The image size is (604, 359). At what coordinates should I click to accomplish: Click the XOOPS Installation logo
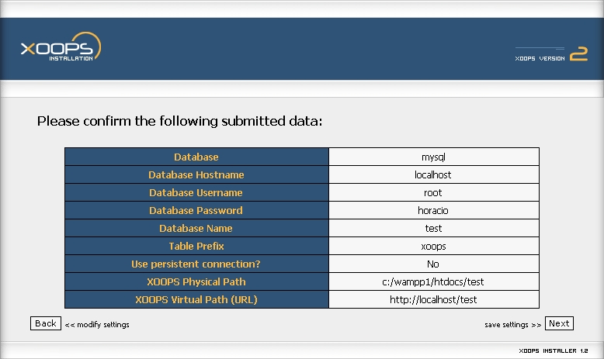(61, 47)
